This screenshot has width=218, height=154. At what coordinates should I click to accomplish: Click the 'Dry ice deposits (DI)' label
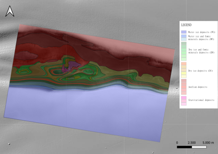point(200,71)
